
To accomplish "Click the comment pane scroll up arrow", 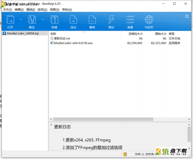I will pos(189,125).
